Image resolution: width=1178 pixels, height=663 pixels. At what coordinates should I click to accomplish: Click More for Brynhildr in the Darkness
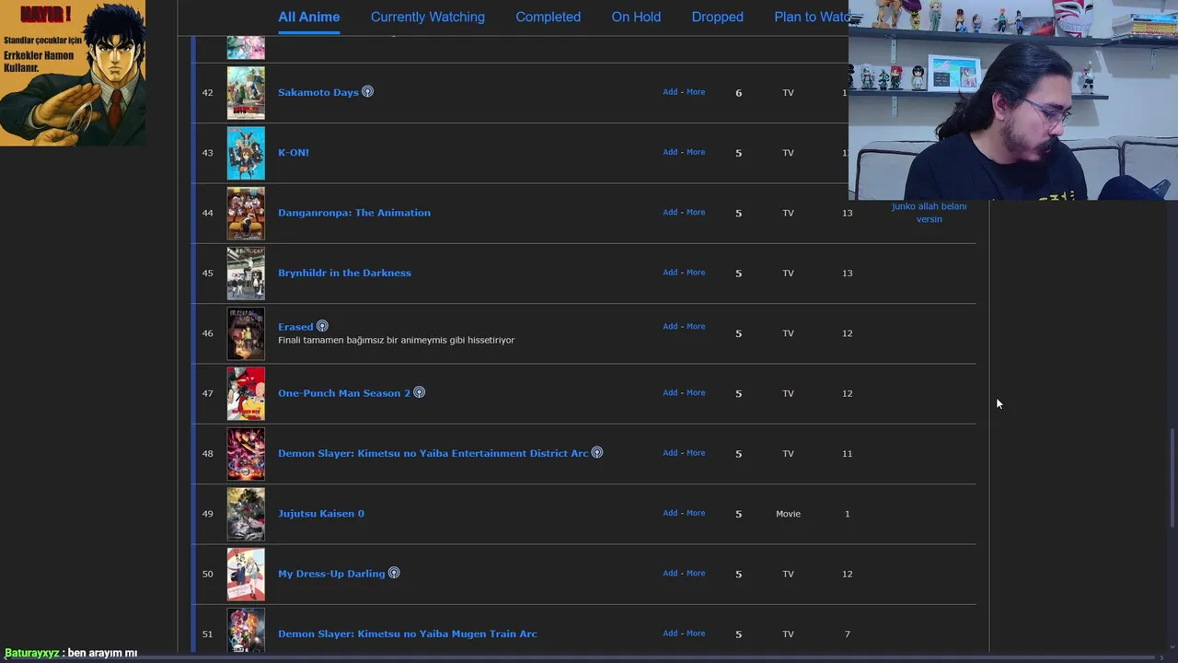pyautogui.click(x=696, y=273)
